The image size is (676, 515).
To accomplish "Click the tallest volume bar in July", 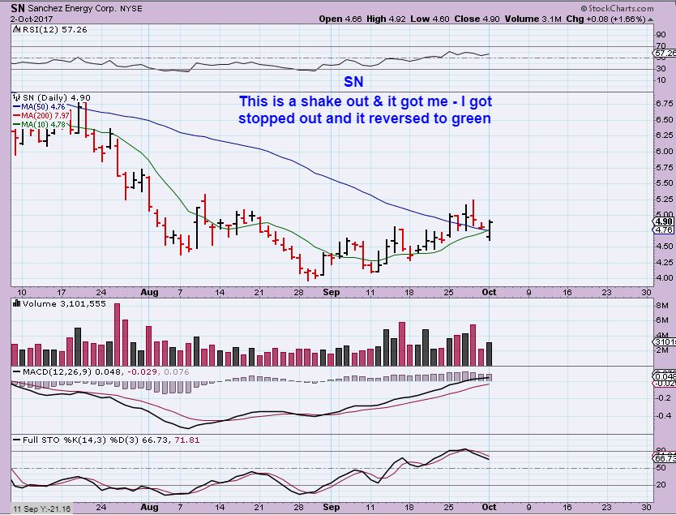I will tap(117, 335).
